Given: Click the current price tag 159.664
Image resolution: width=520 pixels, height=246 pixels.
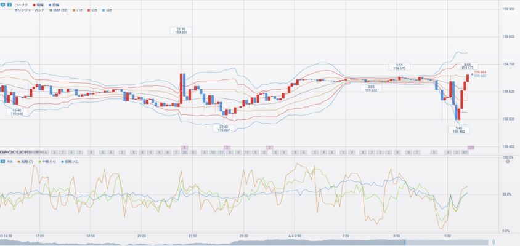Looking at the screenshot, I should pyautogui.click(x=481, y=72).
